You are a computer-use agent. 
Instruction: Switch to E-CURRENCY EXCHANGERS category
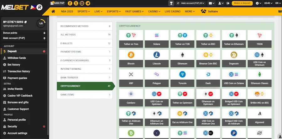(x=85, y=61)
